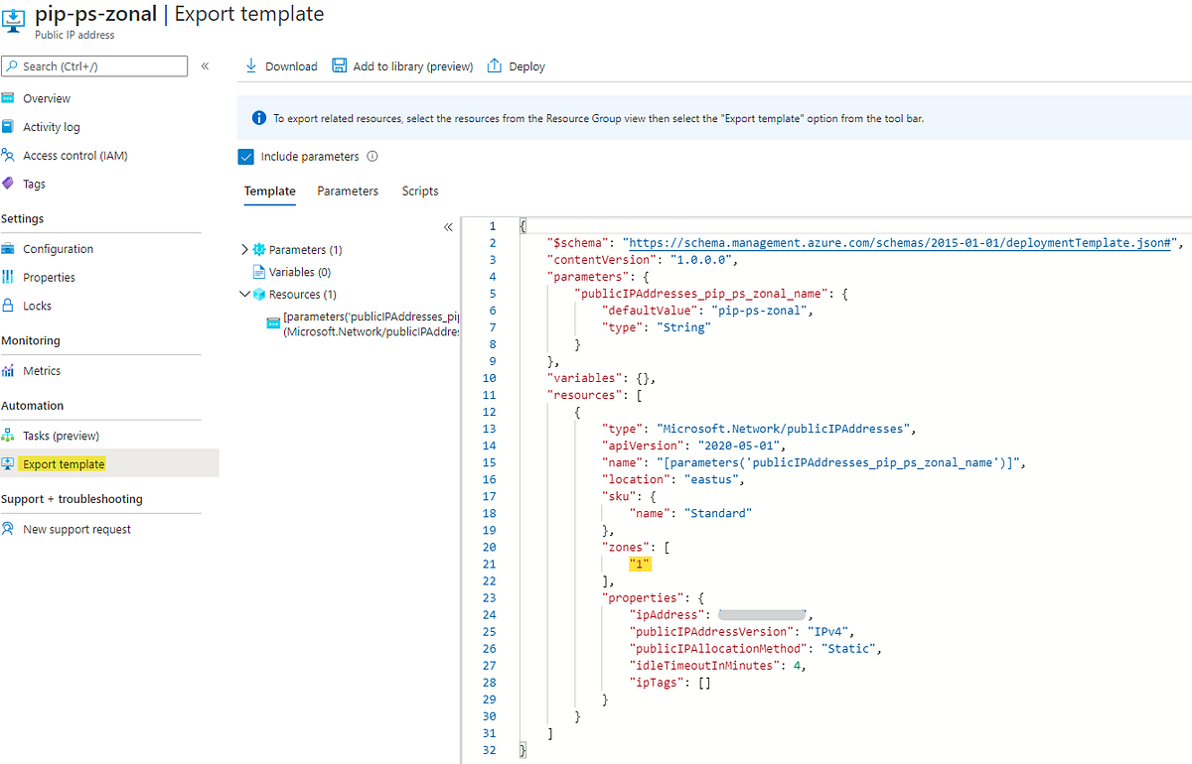Image resolution: width=1192 pixels, height=764 pixels.
Task: Click the Add to library save icon
Action: pyautogui.click(x=339, y=65)
